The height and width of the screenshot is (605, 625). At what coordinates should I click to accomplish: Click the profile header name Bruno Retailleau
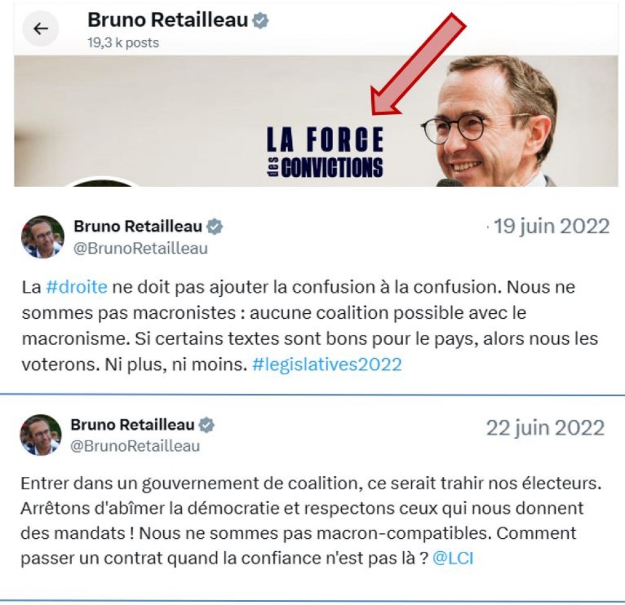point(167,20)
